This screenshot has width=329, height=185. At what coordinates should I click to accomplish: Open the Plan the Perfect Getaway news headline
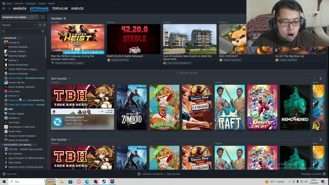[x=72, y=58]
